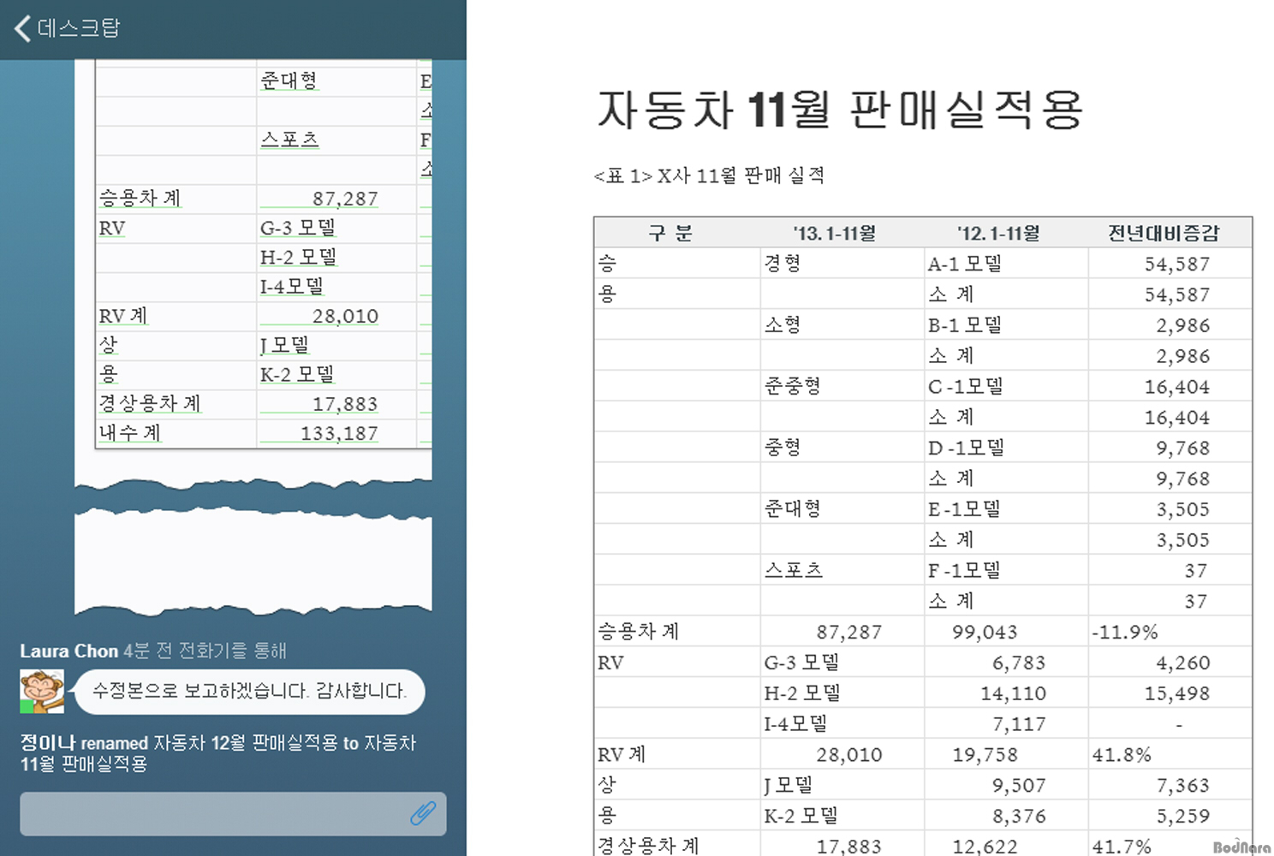Open the torn document preview thumbnail
This screenshot has height=856, width=1274.
pos(253,338)
